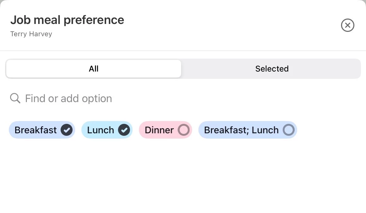Click the Breakfast tag label
Viewport: 366px width, 213px height.
click(x=36, y=130)
